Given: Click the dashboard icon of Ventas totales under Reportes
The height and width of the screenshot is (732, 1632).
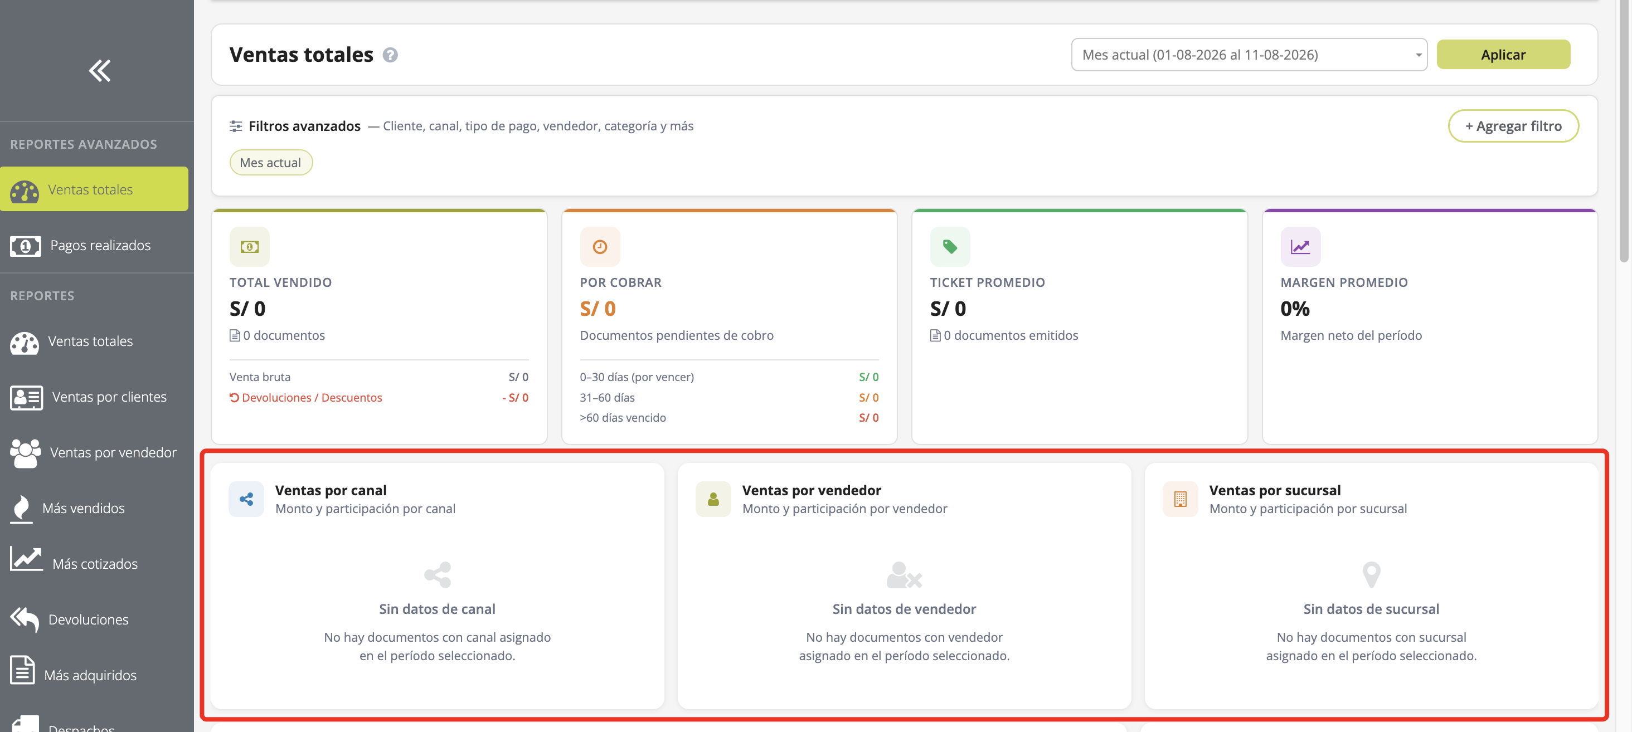Looking at the screenshot, I should [x=25, y=342].
